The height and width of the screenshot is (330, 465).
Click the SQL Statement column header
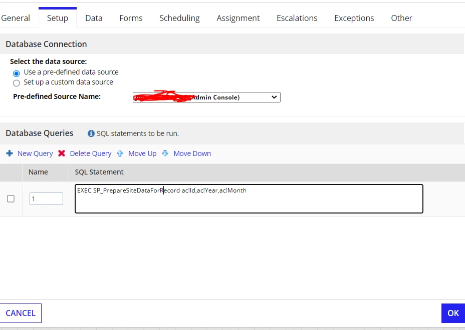(99, 172)
